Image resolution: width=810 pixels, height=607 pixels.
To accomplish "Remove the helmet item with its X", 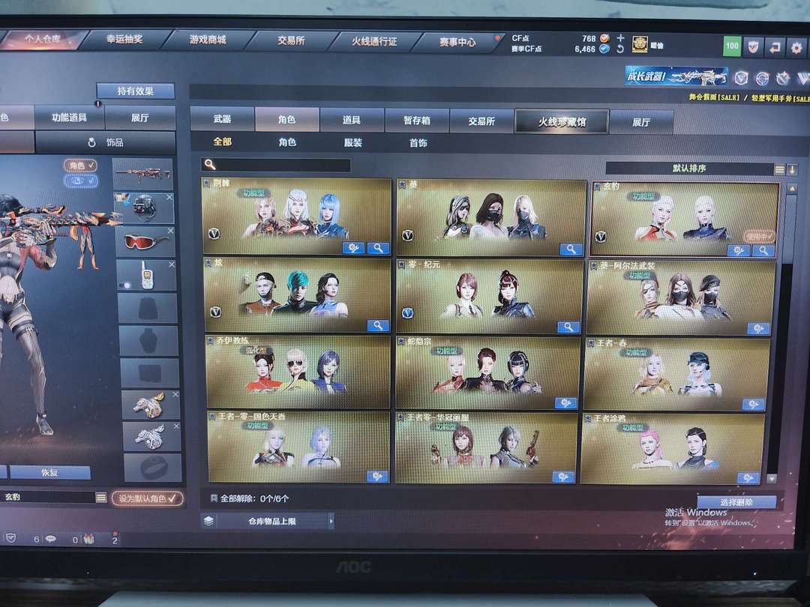I will point(169,197).
